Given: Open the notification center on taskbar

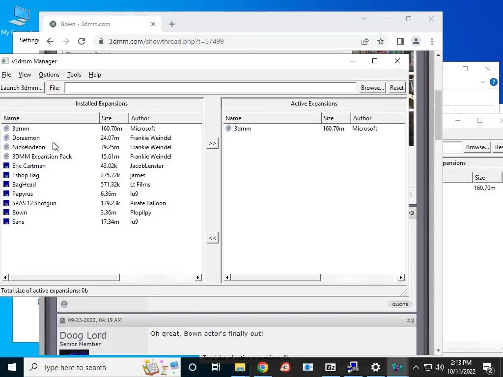Looking at the screenshot, I should point(488,367).
